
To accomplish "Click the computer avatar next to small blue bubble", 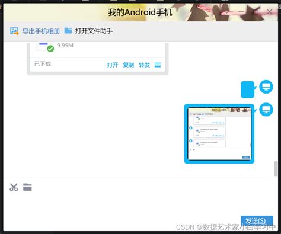I will tap(266, 86).
